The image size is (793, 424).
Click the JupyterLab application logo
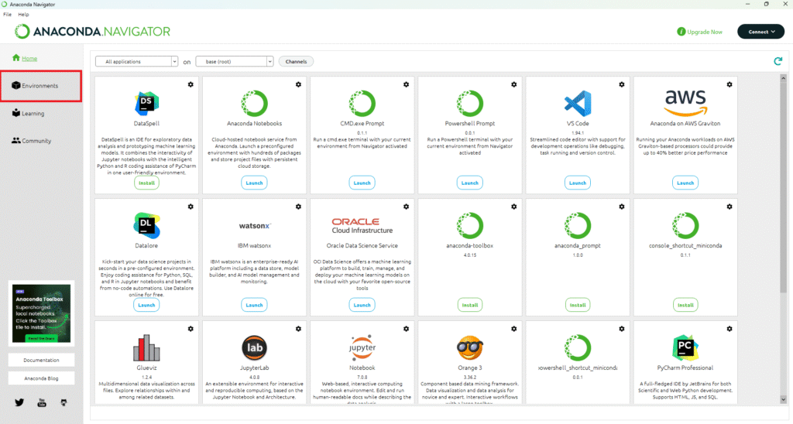pos(254,347)
